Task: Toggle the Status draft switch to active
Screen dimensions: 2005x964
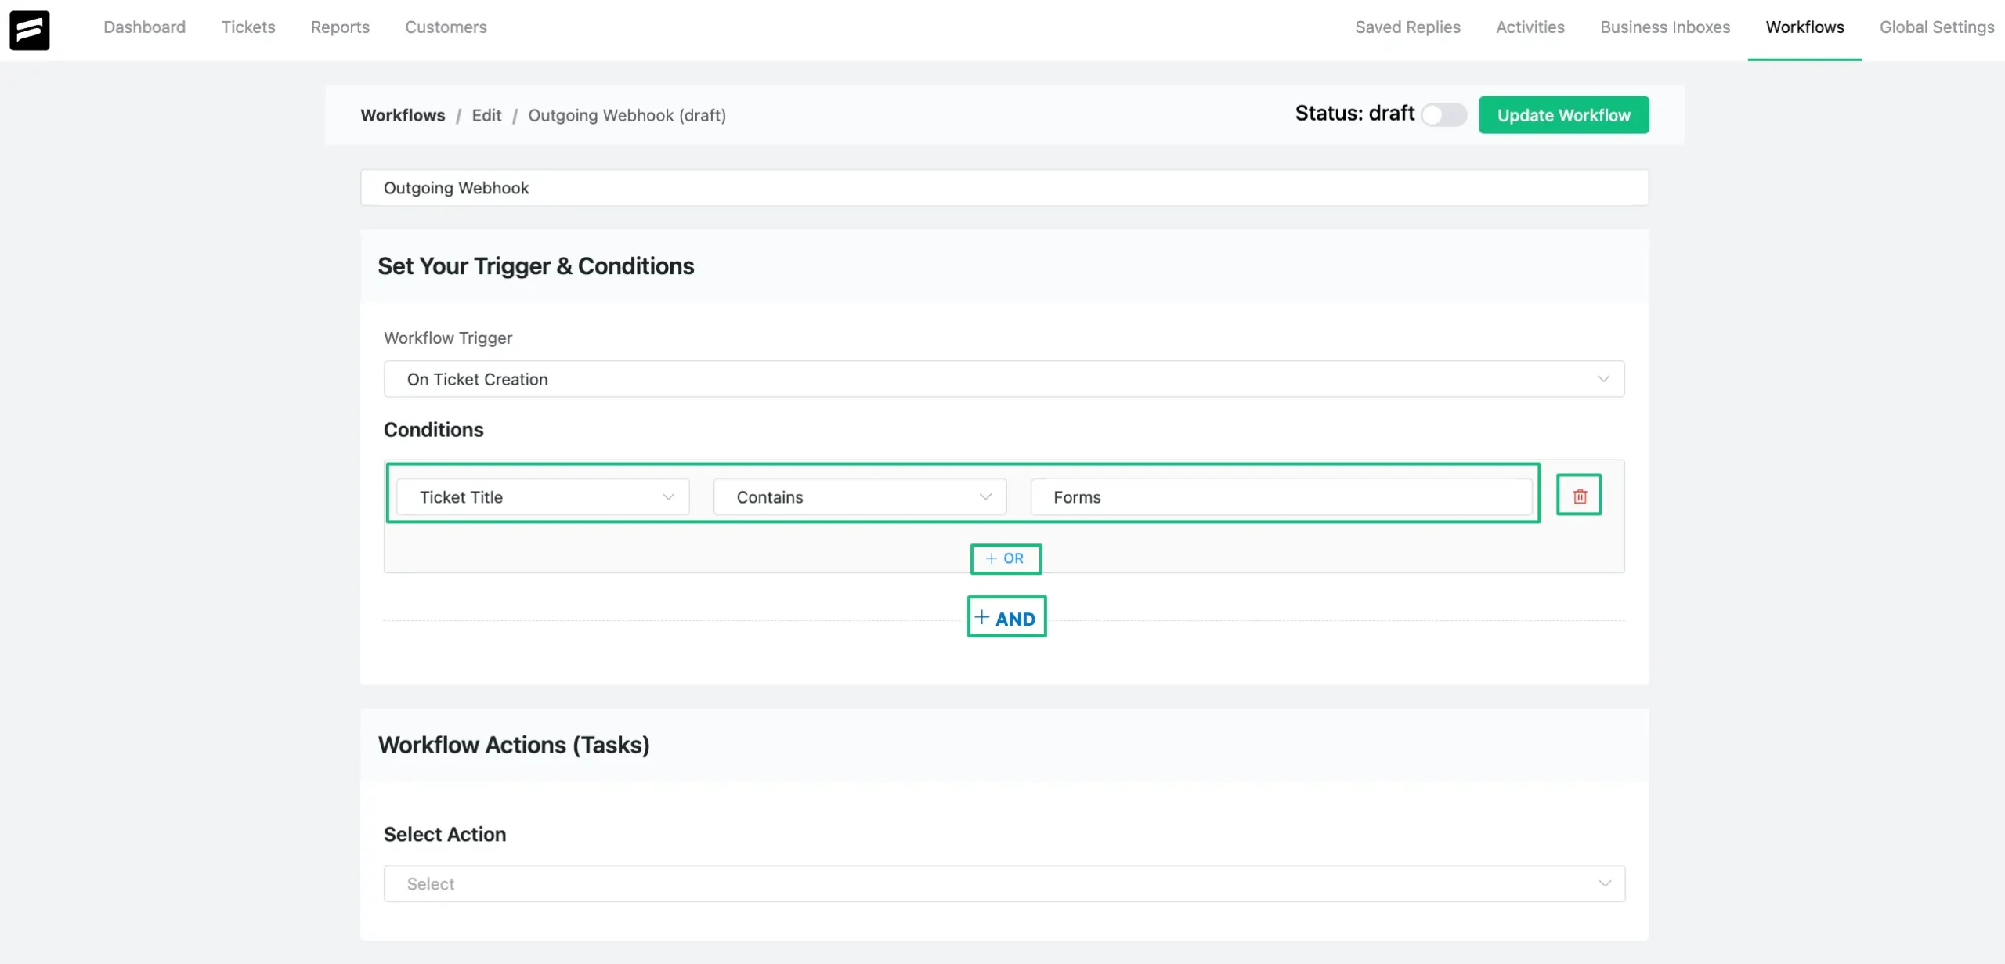Action: point(1443,114)
